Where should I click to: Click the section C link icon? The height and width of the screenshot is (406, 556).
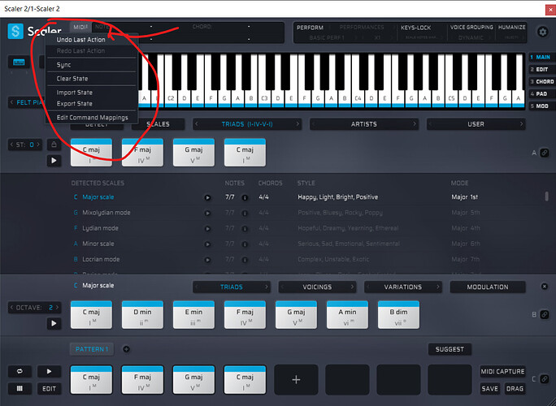(x=545, y=379)
